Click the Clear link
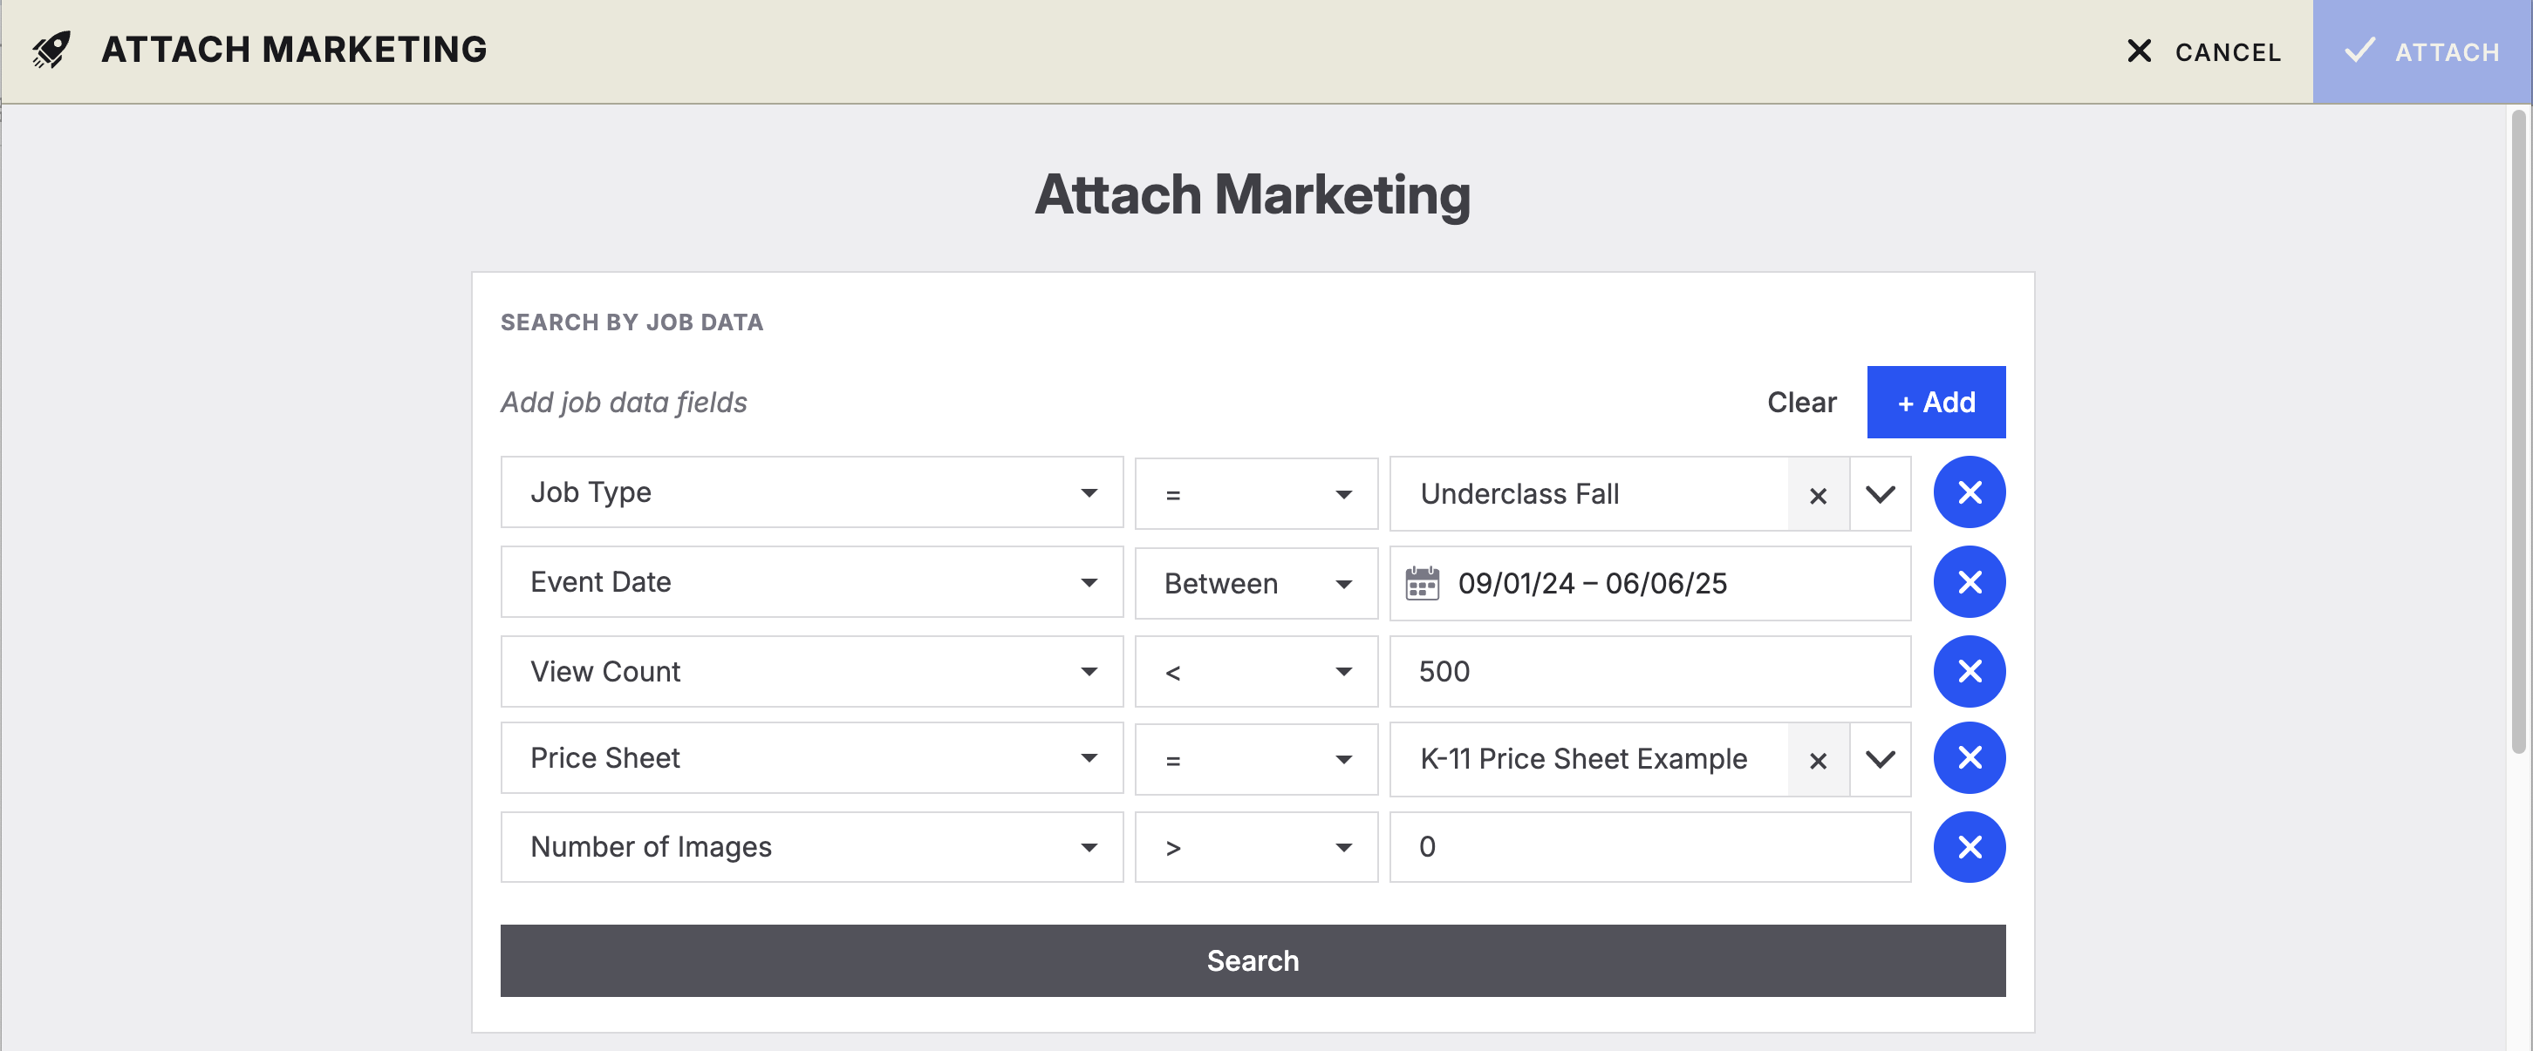Viewport: 2533px width, 1051px height. (x=1801, y=403)
